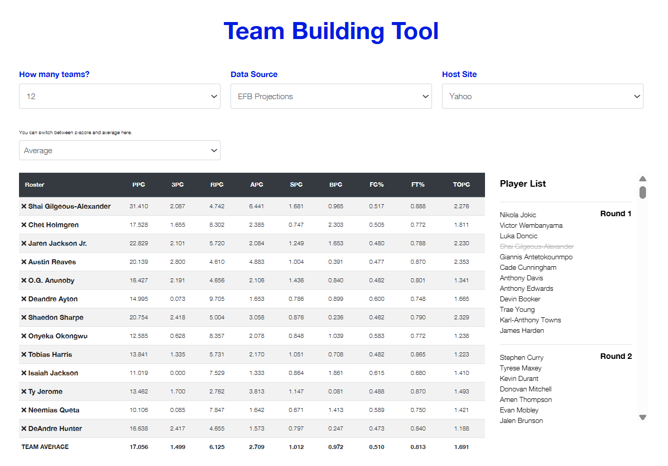Remove Onyeka Okongwu from roster
Viewport: 668px width, 466px height.
(23, 336)
